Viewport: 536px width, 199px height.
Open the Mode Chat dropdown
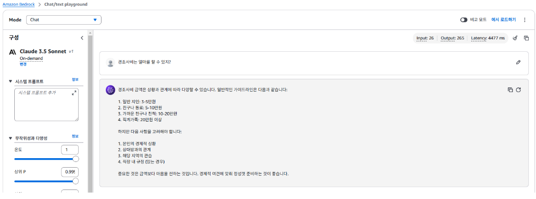point(63,20)
